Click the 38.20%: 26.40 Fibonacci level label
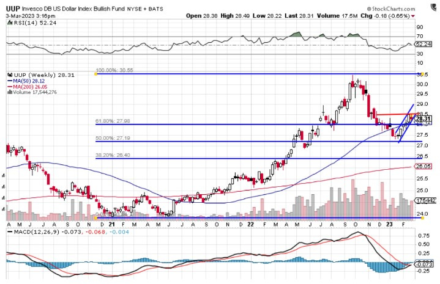The height and width of the screenshot is (284, 440). click(113, 156)
